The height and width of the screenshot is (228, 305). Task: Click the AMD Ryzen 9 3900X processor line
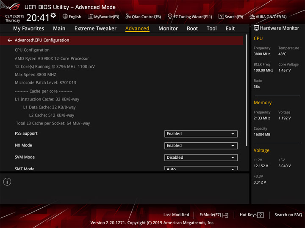(x=52, y=59)
